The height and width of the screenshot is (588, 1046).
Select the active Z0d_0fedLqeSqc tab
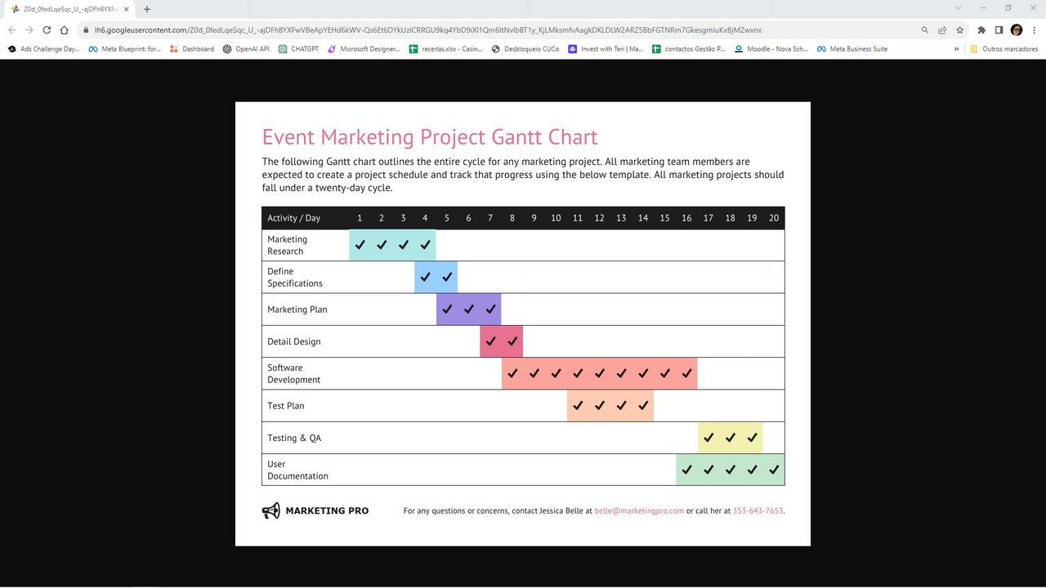[69, 9]
